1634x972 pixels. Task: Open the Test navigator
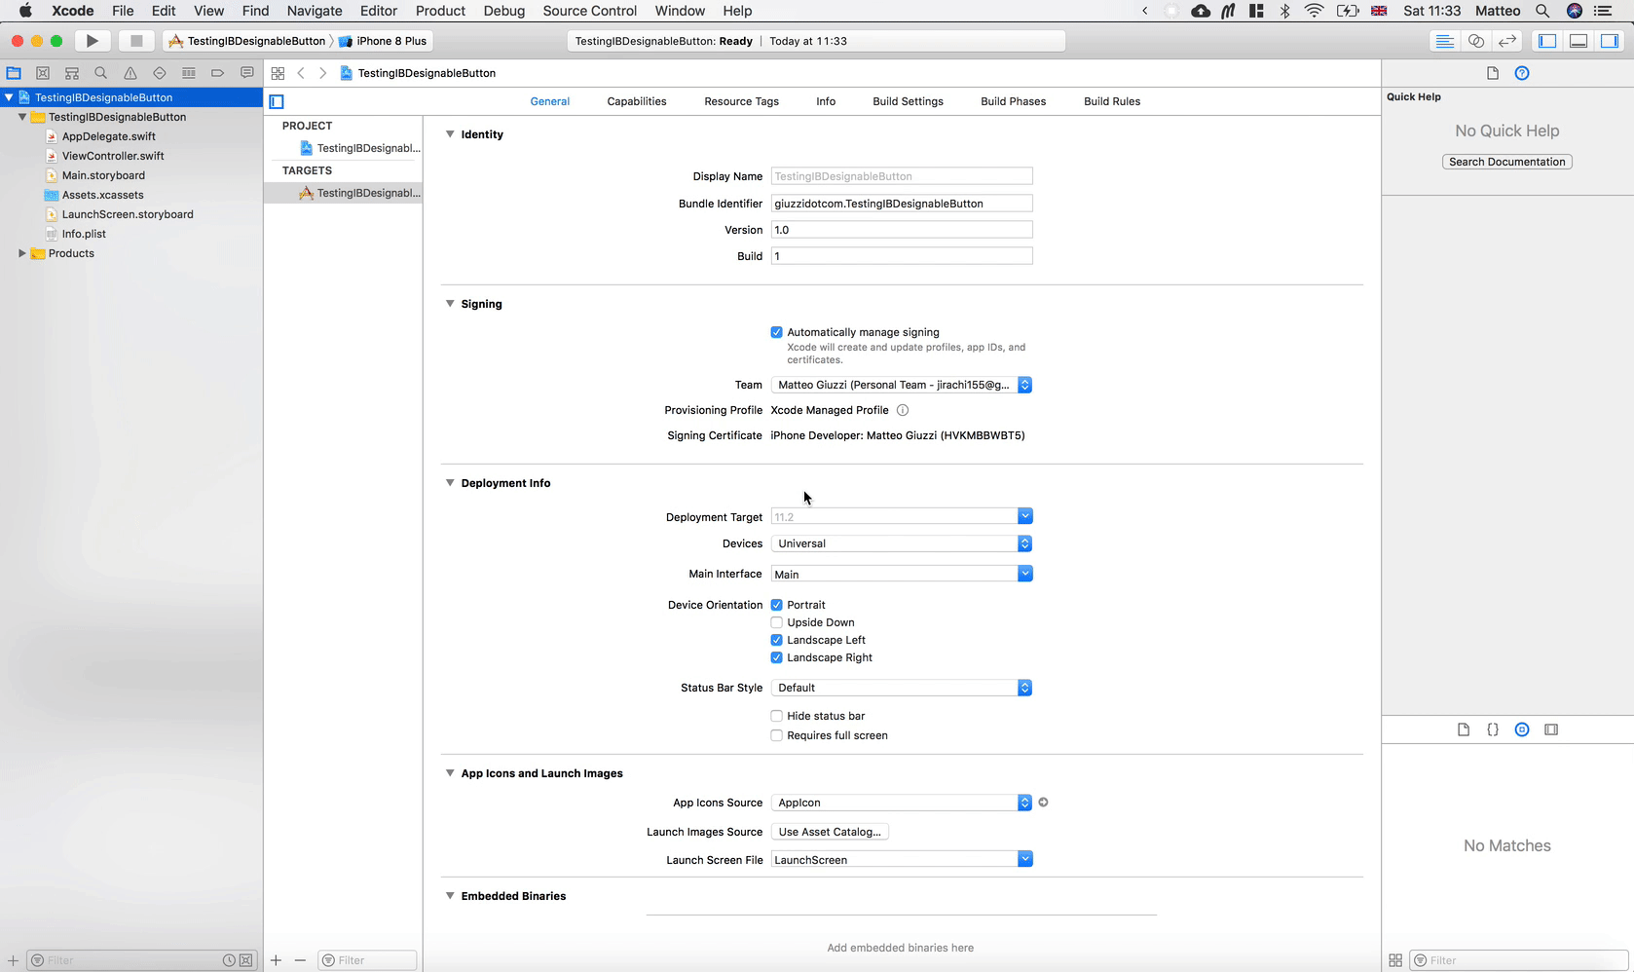pos(160,73)
